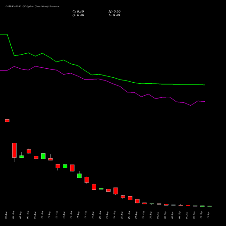This screenshot has height=226, width=226.
Task: Select the red candle for 24 Aug
Action: 116,191
